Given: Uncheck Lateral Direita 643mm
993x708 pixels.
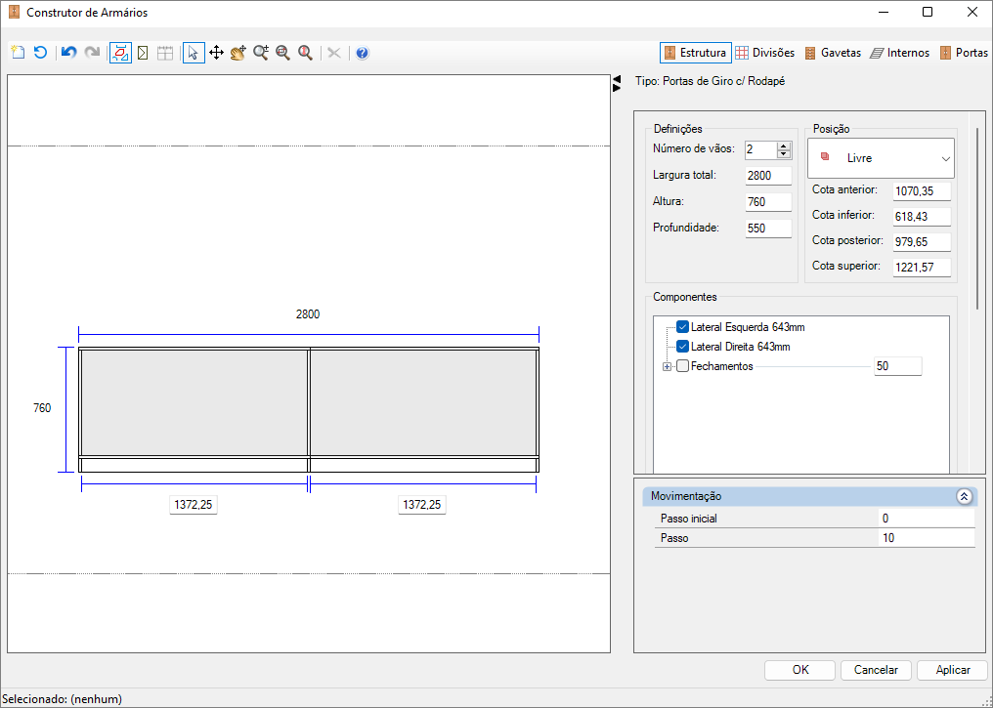Looking at the screenshot, I should pyautogui.click(x=682, y=347).
